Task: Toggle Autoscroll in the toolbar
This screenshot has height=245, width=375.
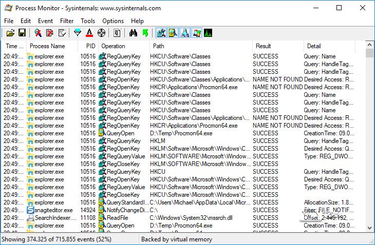Action: click(x=50, y=33)
